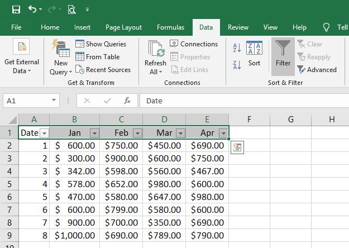349x248 pixels.
Task: Click the grayed Properties button
Action: tap(190, 57)
